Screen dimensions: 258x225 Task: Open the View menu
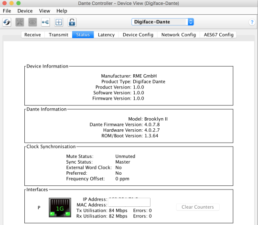coord(44,11)
